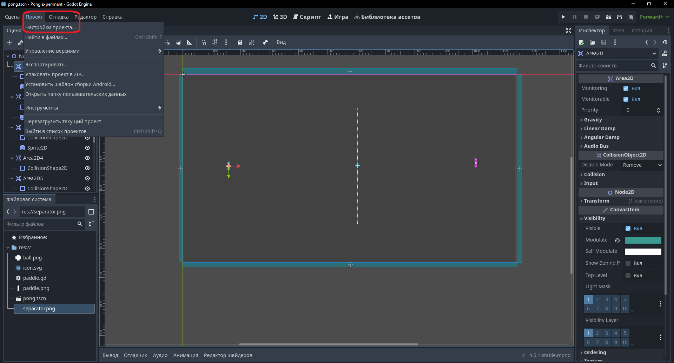Open the Вид view button
Screen dimensions: 674x363
point(281,42)
